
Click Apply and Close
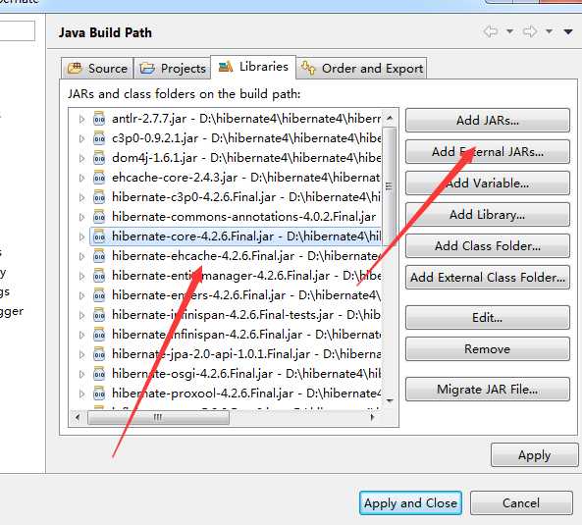(x=410, y=503)
